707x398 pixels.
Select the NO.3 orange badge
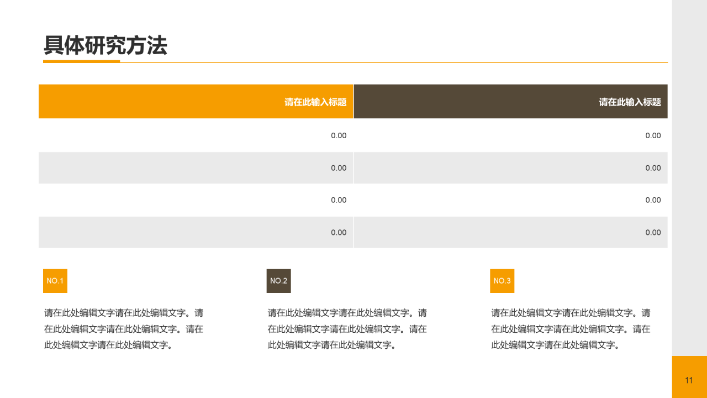(x=502, y=281)
